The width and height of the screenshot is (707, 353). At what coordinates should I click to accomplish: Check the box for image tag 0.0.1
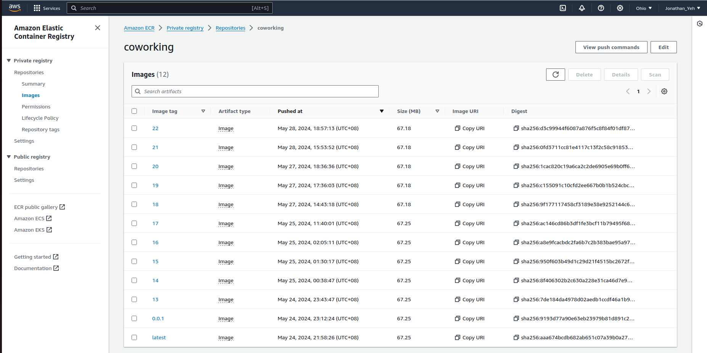click(134, 318)
